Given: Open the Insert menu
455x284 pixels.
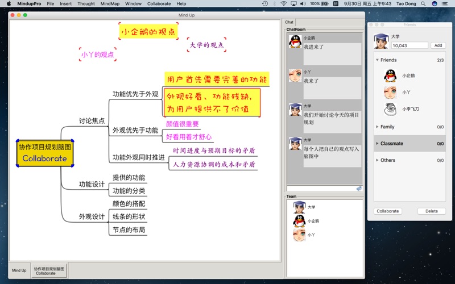Looking at the screenshot, I should [66, 4].
